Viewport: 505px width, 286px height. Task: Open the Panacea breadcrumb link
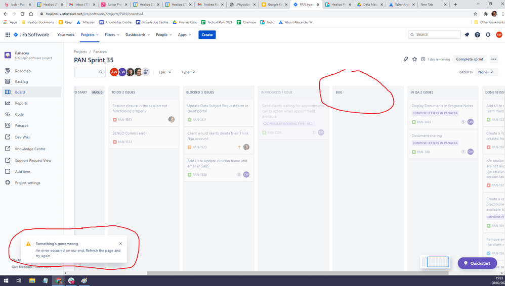[100, 52]
